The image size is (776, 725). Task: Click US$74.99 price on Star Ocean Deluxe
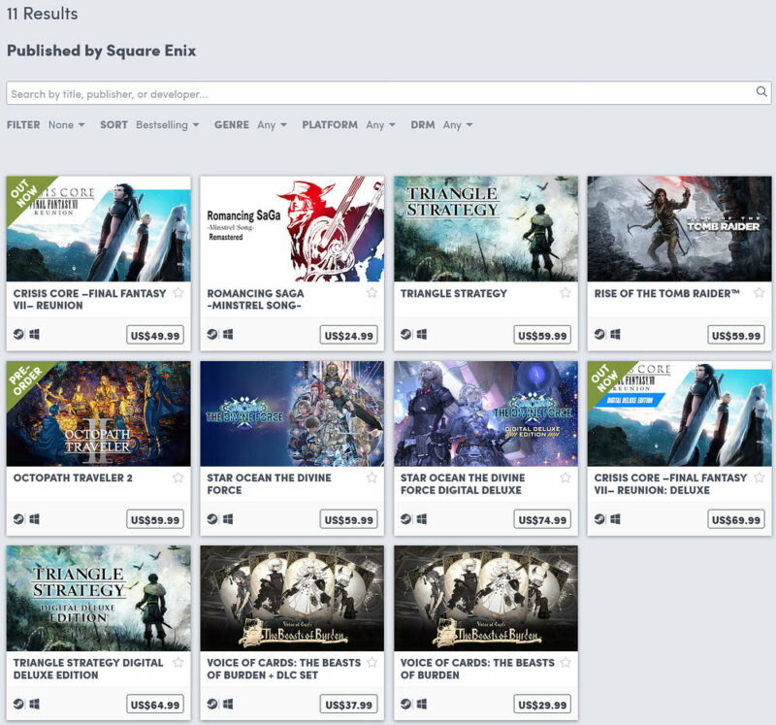542,520
